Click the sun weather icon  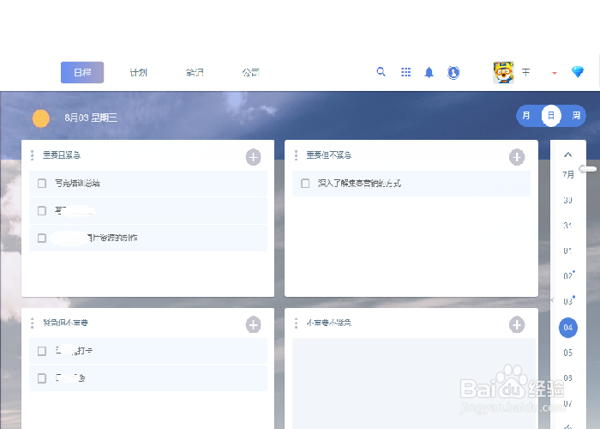(40, 118)
